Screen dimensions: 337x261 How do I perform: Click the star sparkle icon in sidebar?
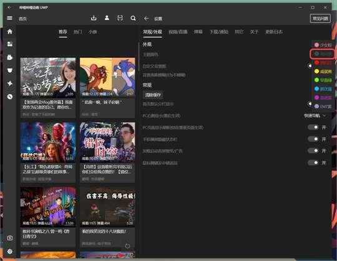pyautogui.click(x=10, y=83)
